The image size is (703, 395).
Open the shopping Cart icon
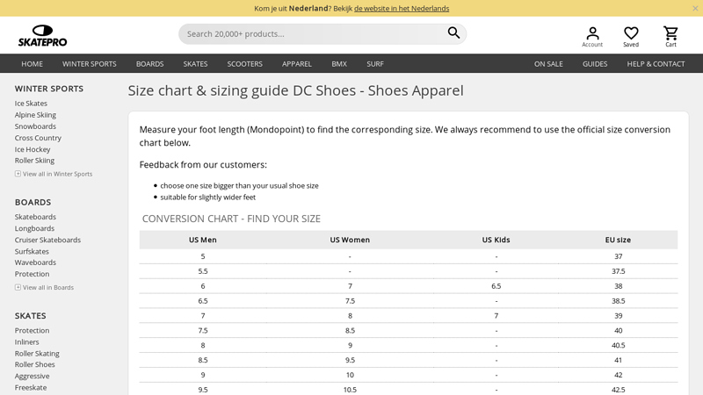[670, 37]
